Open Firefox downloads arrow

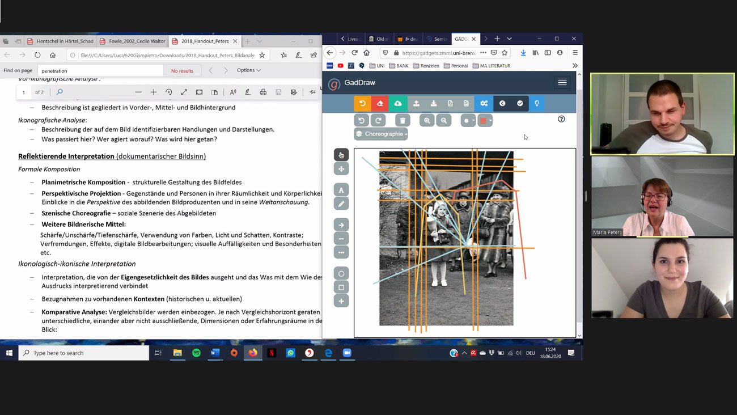[x=523, y=53]
